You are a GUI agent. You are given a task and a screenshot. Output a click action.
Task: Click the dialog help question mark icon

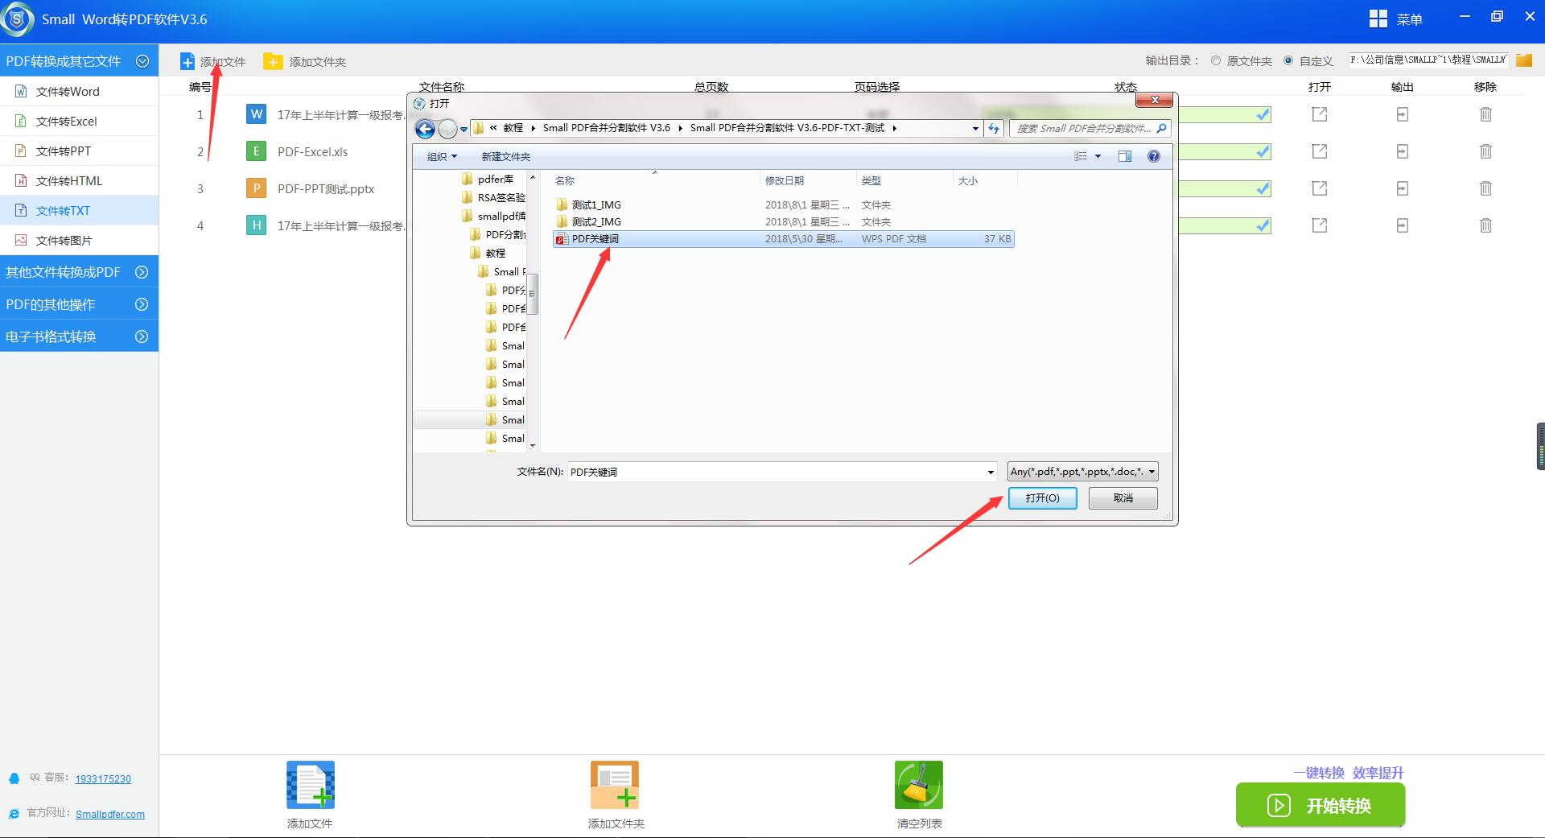1154,156
